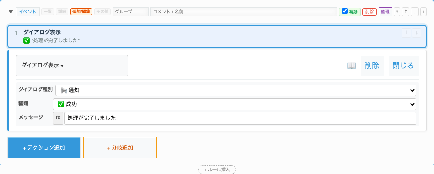The image size is (434, 174).
Task: Click the large 削除 button in action editor
Action: point(372,66)
